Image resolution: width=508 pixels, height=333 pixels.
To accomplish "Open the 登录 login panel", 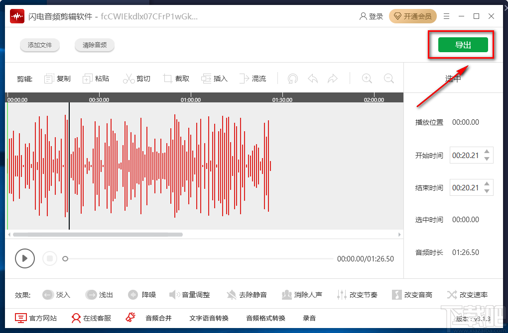I will click(371, 16).
